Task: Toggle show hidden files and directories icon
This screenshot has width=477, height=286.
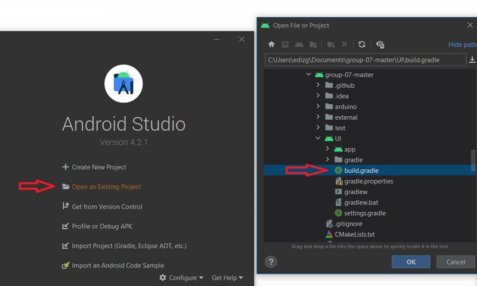Action: [x=380, y=45]
